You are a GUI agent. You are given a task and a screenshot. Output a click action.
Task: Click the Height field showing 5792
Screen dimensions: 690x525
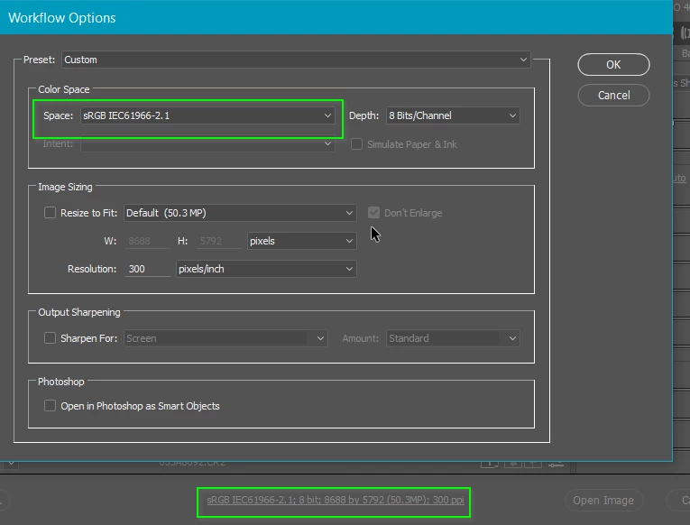(x=218, y=241)
